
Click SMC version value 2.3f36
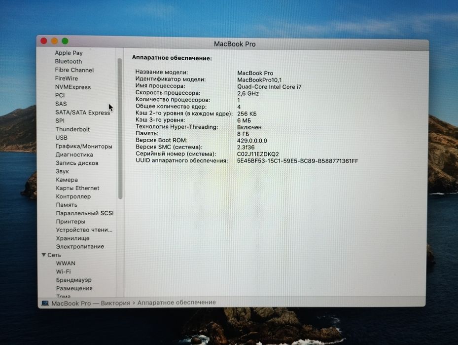point(246,148)
